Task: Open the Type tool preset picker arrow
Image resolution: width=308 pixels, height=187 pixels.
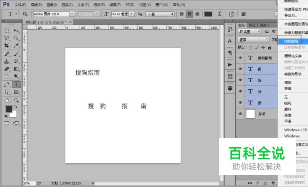Action: click(x=16, y=14)
